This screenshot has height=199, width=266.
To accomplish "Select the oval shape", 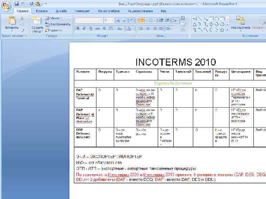I will pos(216,18).
